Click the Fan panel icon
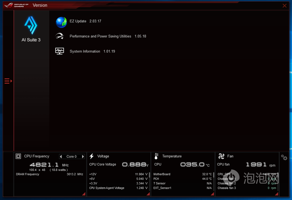This screenshot has height=200, width=292. pyautogui.click(x=221, y=156)
